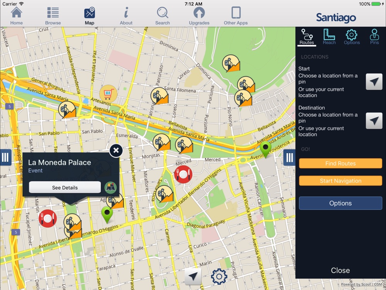The width and height of the screenshot is (386, 290).
Task: Click the Find Routes button
Action: [340, 164]
